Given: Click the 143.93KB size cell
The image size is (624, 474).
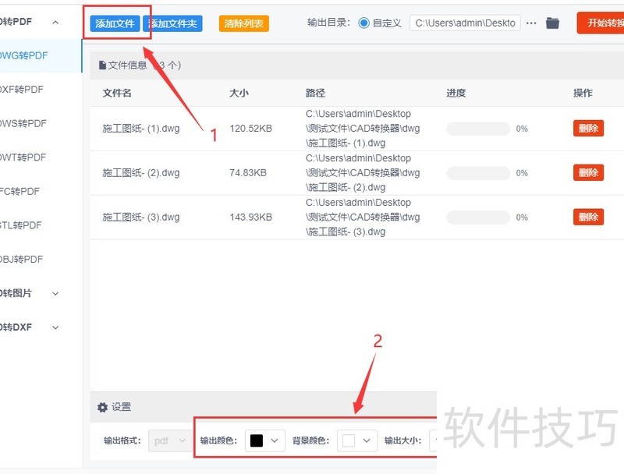Looking at the screenshot, I should coord(250,217).
